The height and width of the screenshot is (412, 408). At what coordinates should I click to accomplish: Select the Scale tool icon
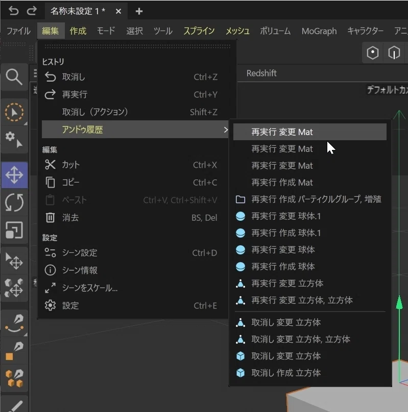coord(14,230)
